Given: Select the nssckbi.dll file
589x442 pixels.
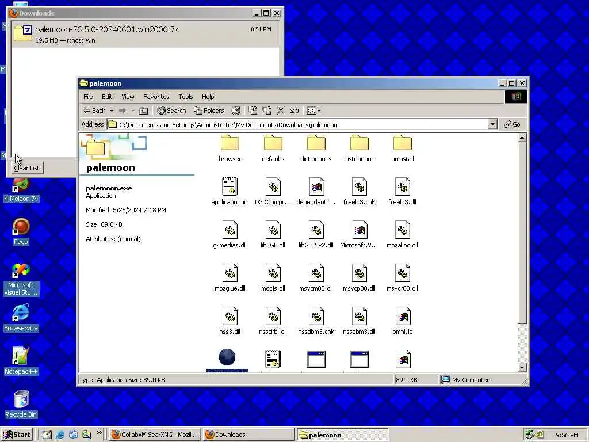Looking at the screenshot, I should pos(273,321).
